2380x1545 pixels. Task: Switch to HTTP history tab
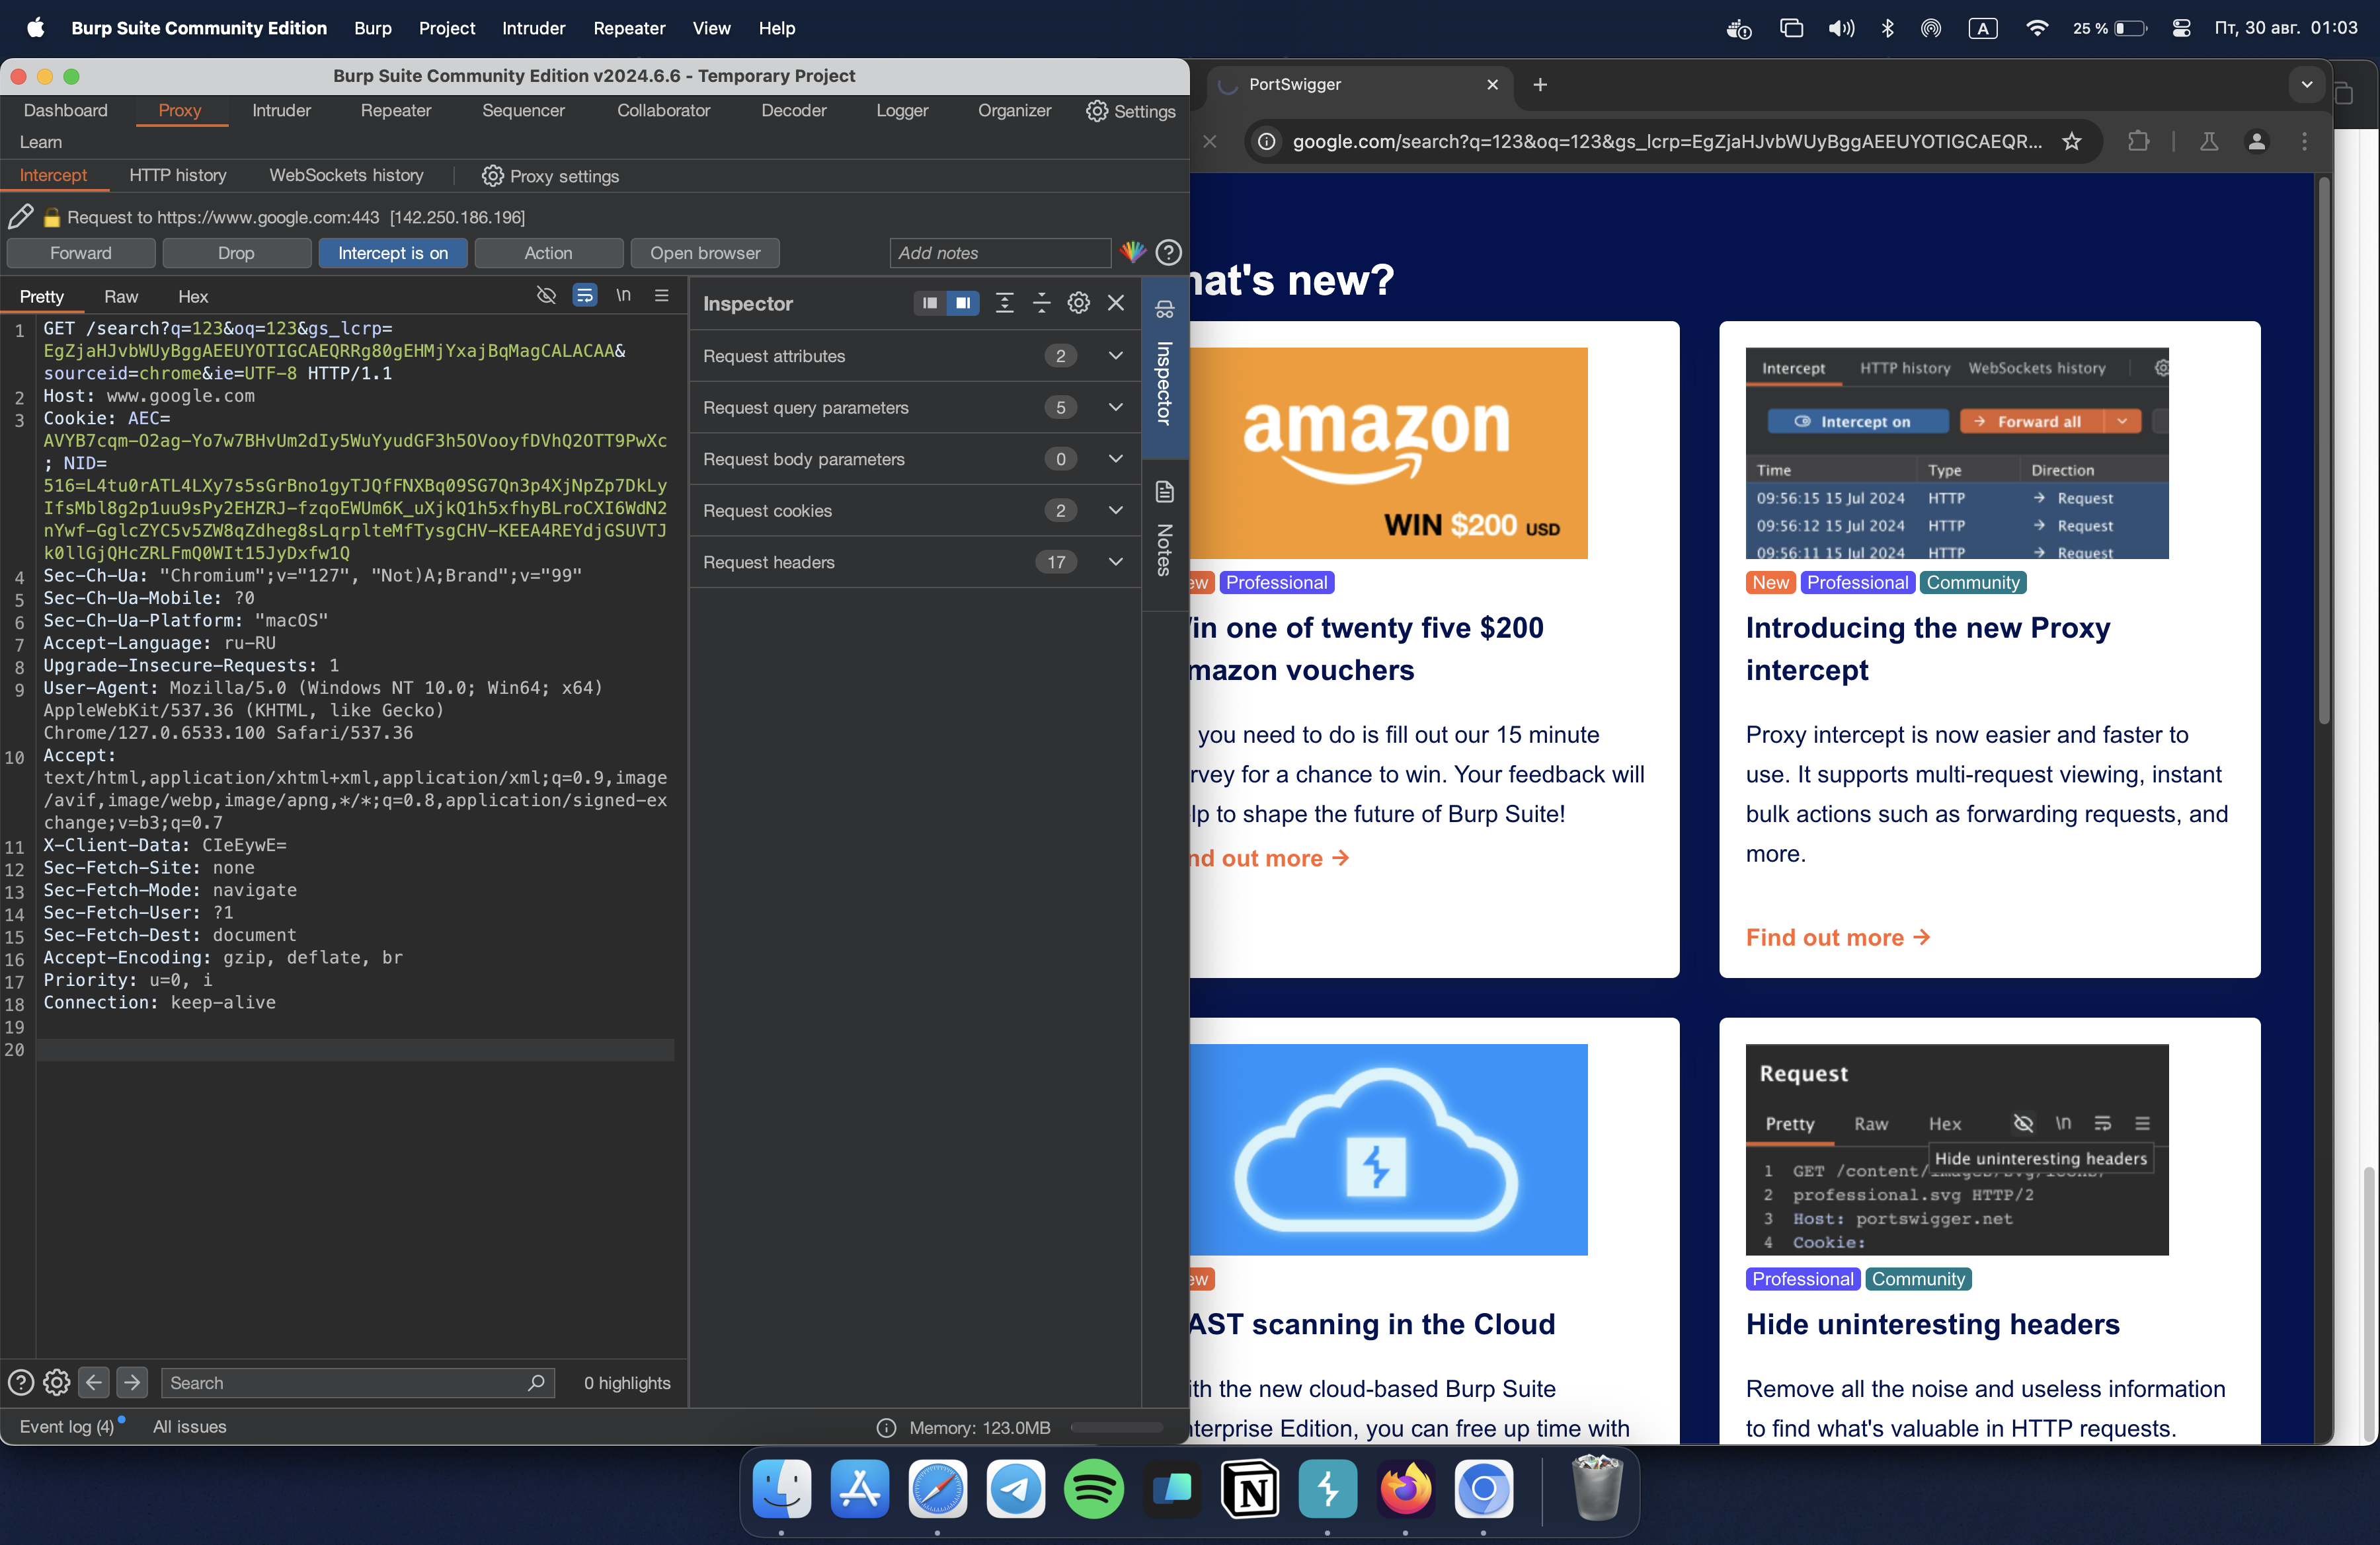[x=178, y=176]
